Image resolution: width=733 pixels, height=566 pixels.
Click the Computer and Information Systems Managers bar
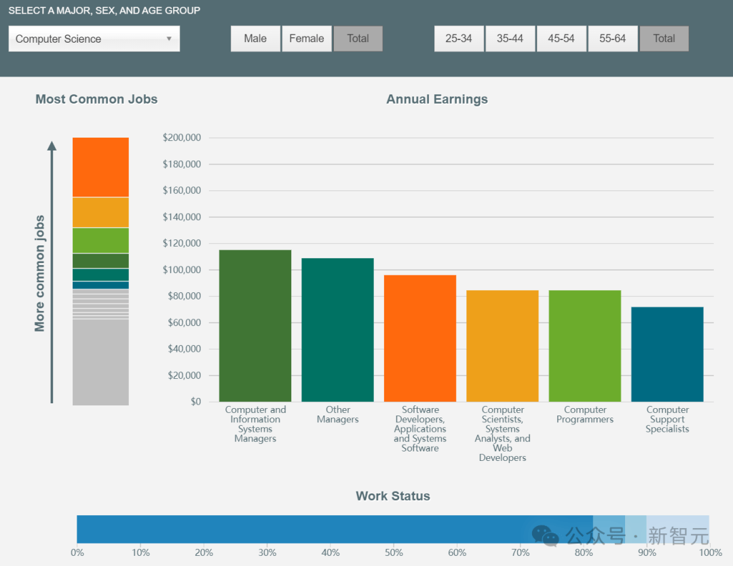(x=255, y=325)
